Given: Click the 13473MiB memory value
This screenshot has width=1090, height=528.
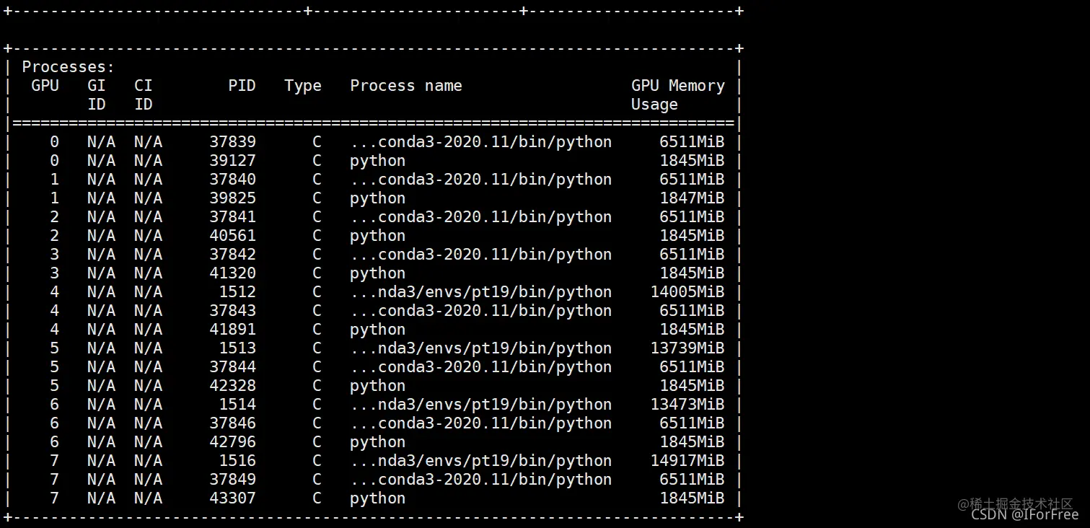Looking at the screenshot, I should [687, 405].
